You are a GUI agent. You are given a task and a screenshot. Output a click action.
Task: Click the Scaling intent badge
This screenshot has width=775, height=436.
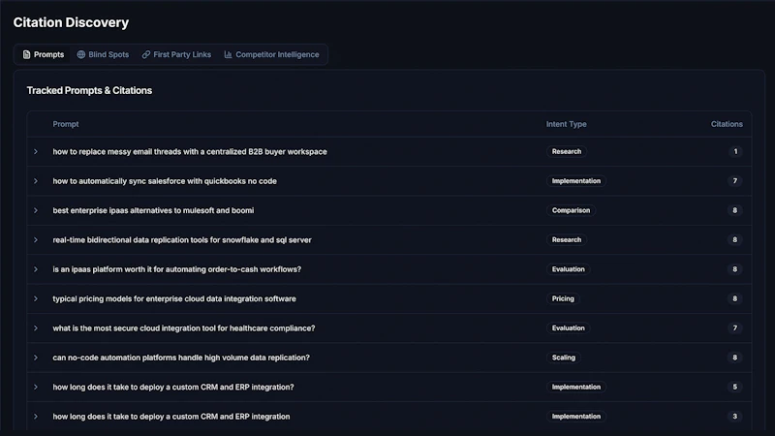[564, 358]
